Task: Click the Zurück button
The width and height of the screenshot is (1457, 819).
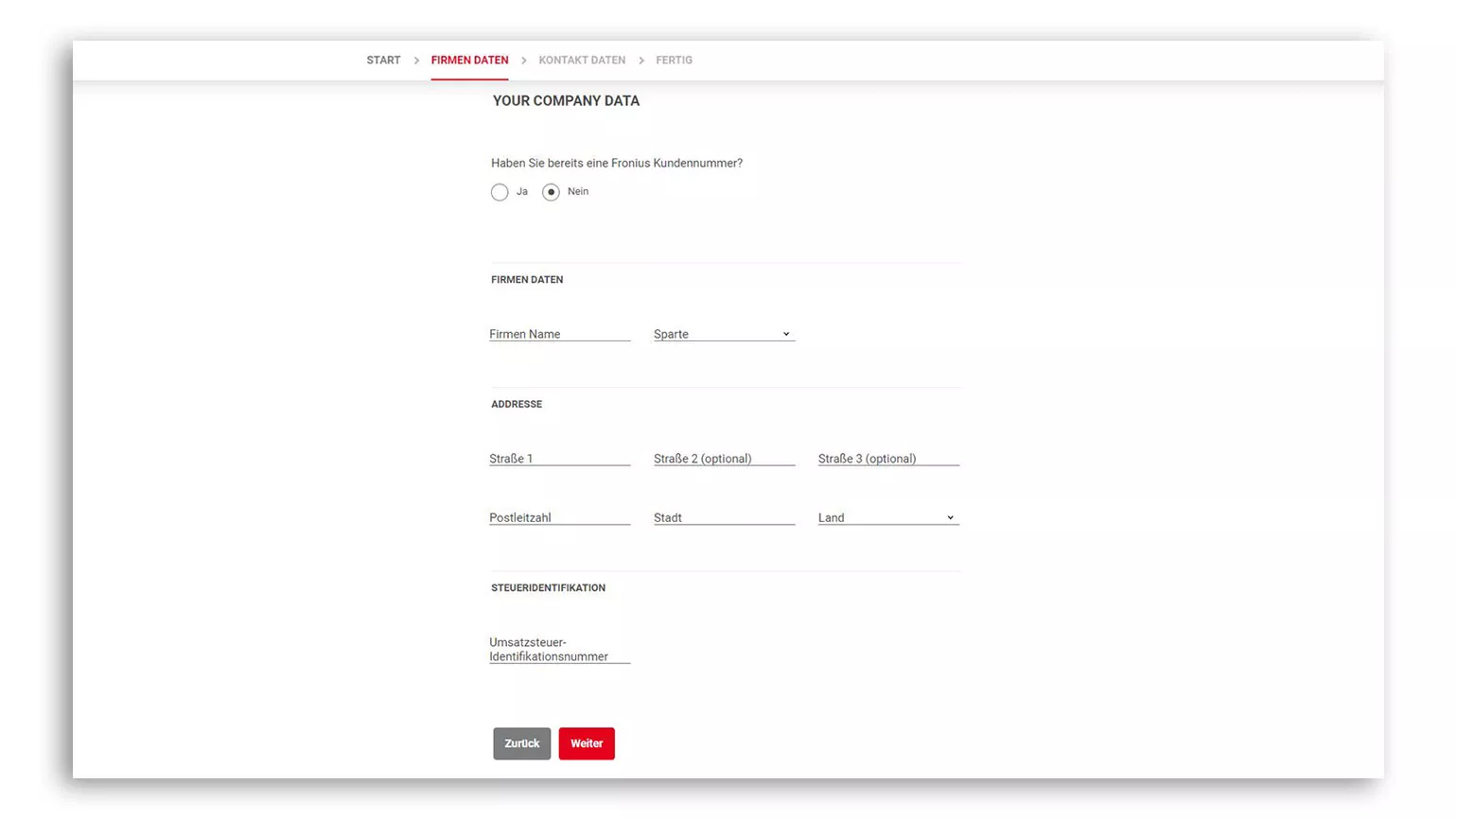Action: point(521,743)
